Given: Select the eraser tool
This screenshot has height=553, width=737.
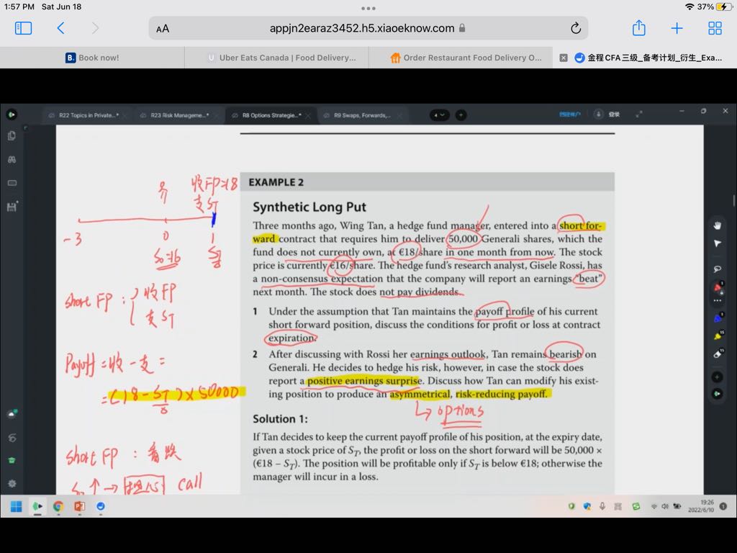Looking at the screenshot, I should (718, 354).
